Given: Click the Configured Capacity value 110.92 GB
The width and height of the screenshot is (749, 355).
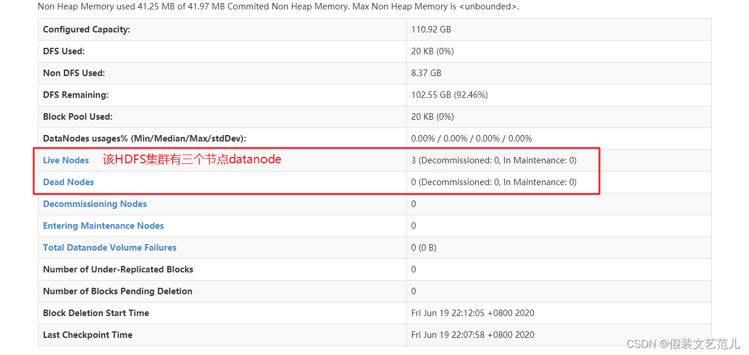Looking at the screenshot, I should pyautogui.click(x=431, y=29).
